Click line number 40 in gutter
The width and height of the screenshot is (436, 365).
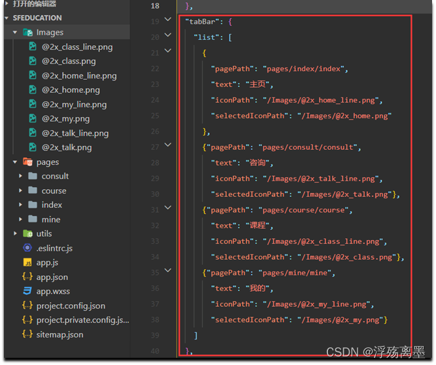(155, 351)
